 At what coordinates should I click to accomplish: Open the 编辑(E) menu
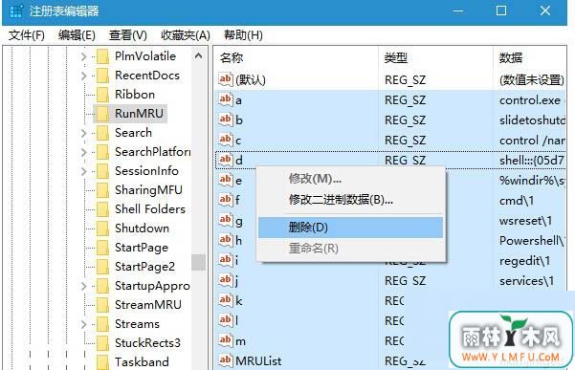click(x=77, y=35)
